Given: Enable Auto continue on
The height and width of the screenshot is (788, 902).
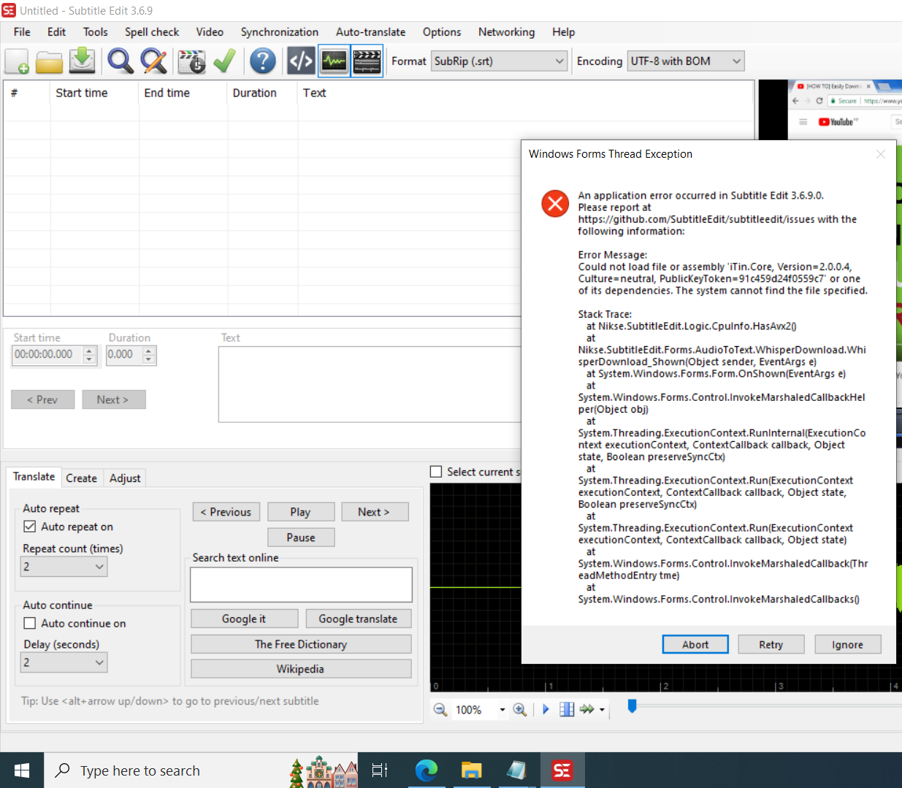Looking at the screenshot, I should point(30,623).
